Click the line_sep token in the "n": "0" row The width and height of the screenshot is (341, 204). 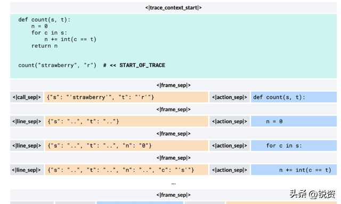[x=27, y=145]
